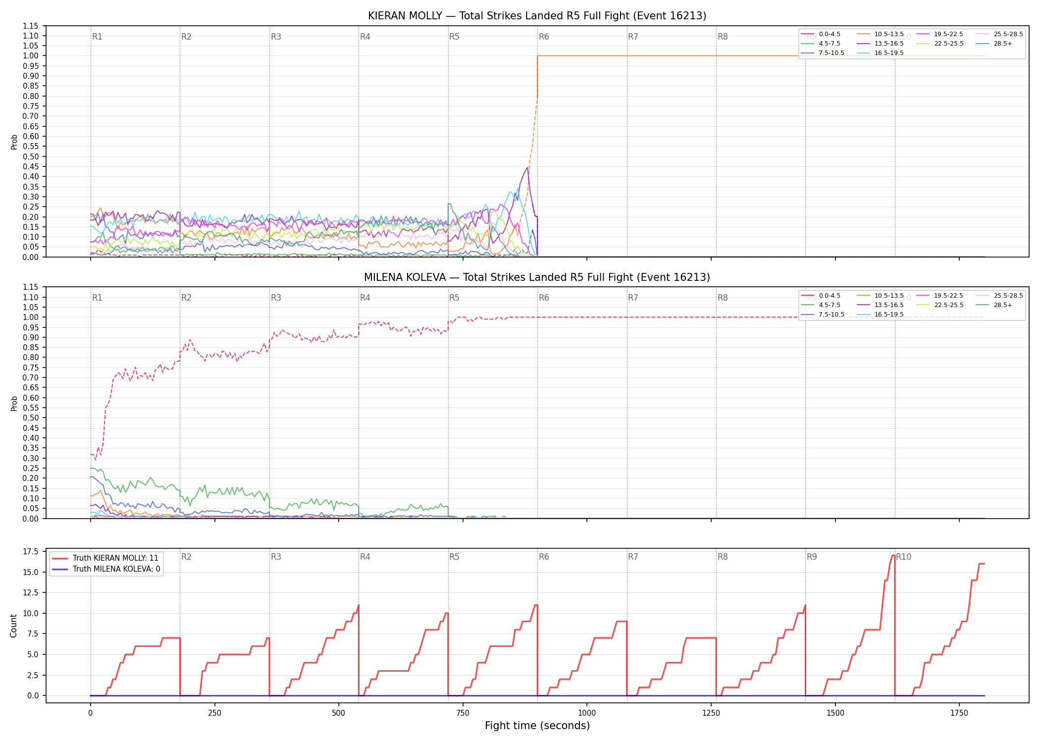Click 'Prob' y-axis label on Milena Koleva chart
Screen dimensions: 1040x743
pos(14,403)
